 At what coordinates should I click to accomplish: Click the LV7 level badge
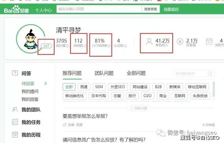[46, 46]
